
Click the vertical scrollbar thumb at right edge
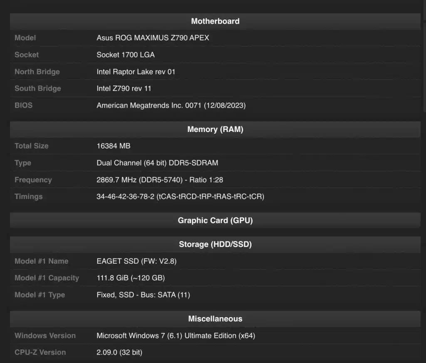coord(424,67)
